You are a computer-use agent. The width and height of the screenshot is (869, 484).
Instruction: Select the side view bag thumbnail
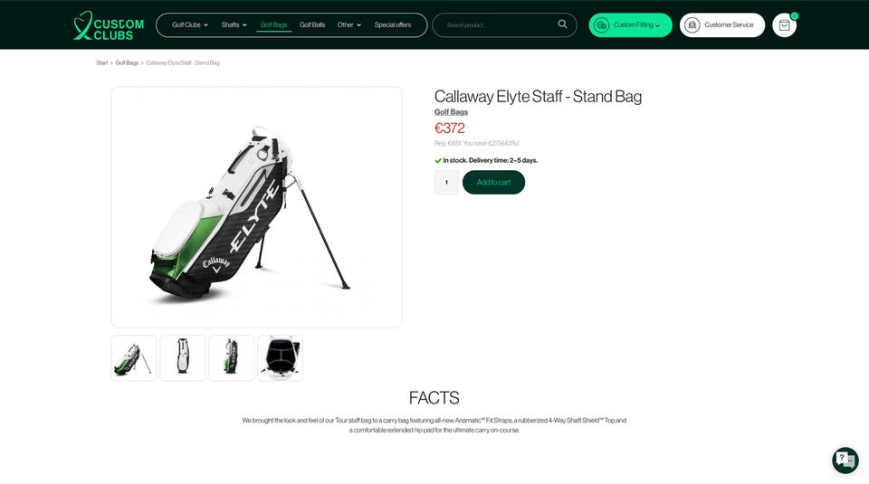[x=231, y=357]
